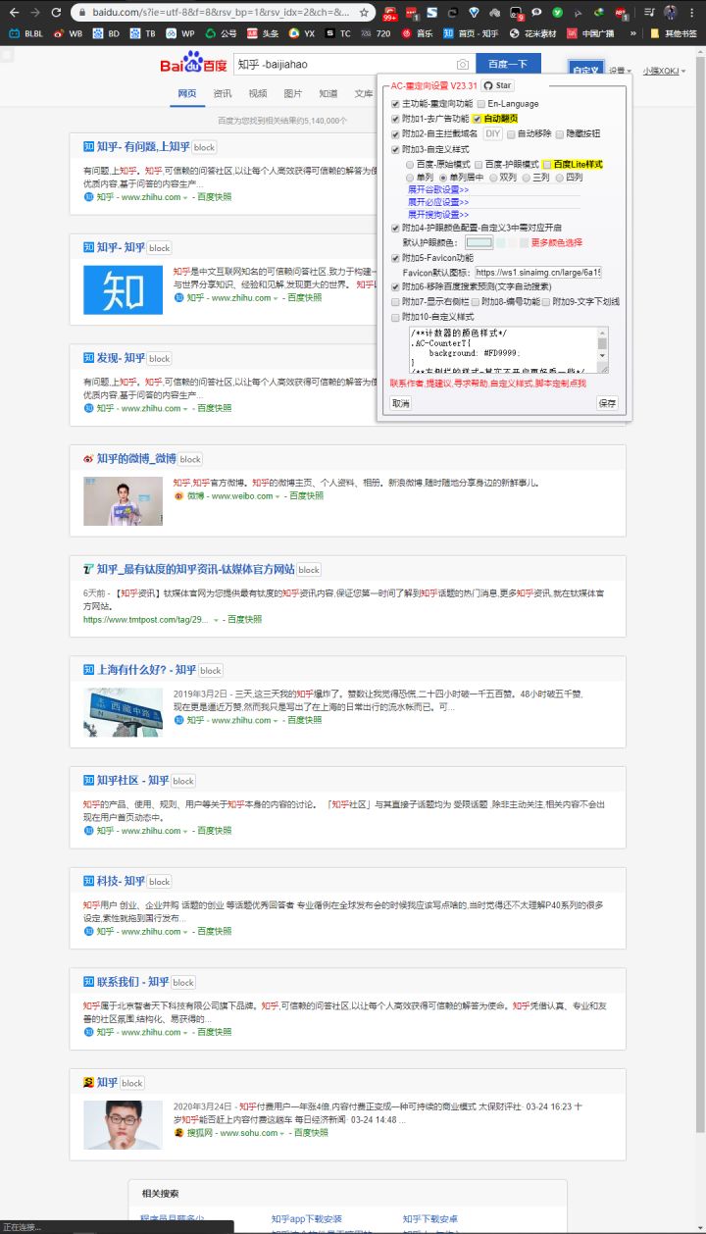This screenshot has width=706, height=1234.
Task: Bookmark this page with the star icon
Action: tap(364, 13)
